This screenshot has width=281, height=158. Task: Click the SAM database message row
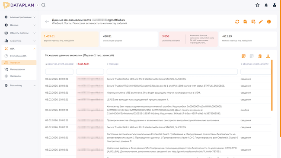coord(172,150)
